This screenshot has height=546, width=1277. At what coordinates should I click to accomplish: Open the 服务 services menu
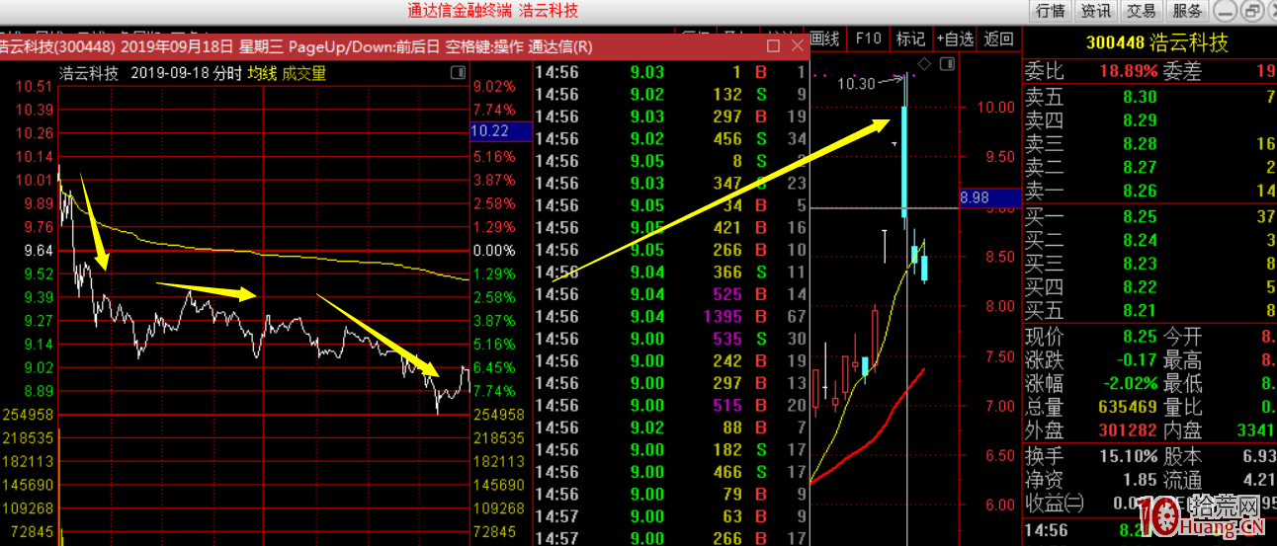[1187, 11]
